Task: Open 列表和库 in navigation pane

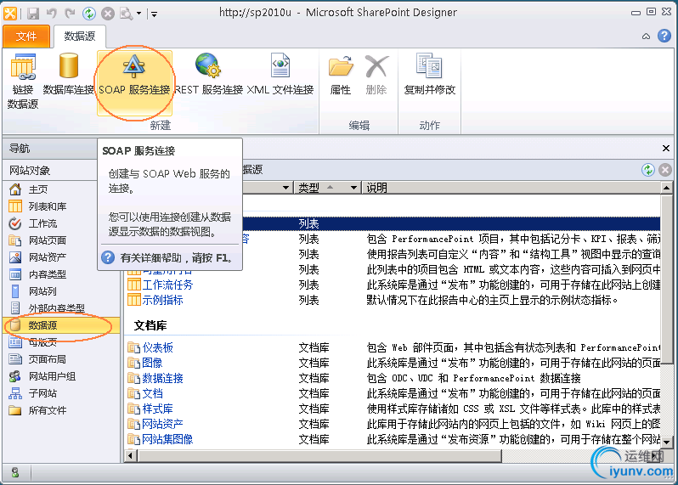Action: pyautogui.click(x=48, y=206)
